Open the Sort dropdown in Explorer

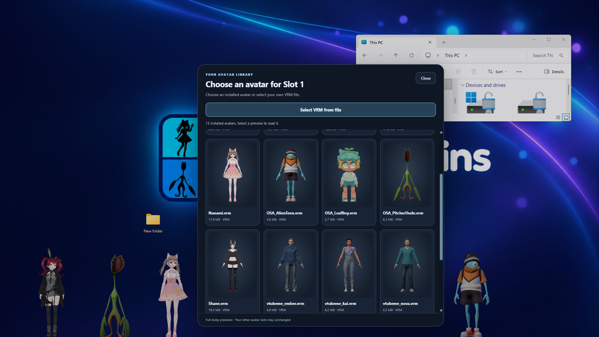click(x=497, y=71)
